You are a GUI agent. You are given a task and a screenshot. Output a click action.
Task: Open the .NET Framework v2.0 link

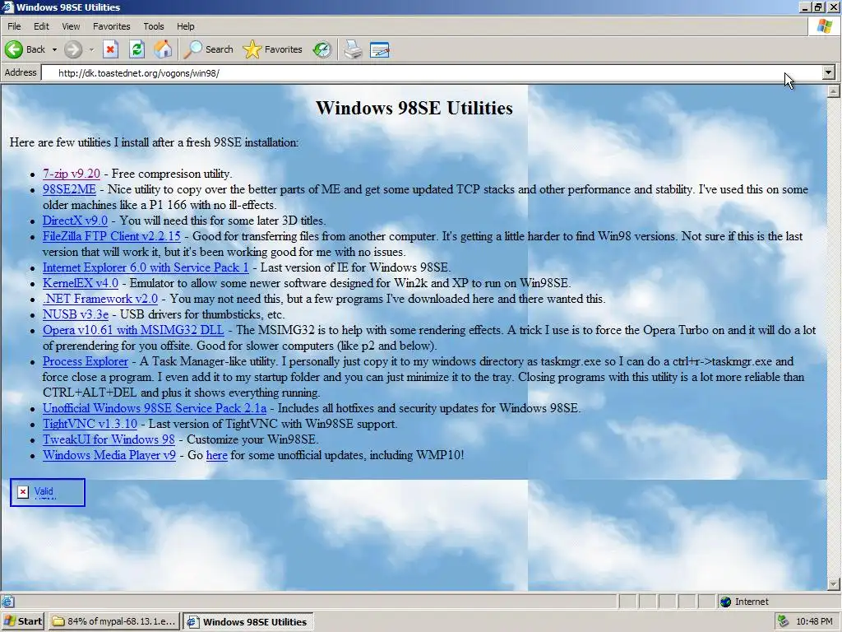100,298
